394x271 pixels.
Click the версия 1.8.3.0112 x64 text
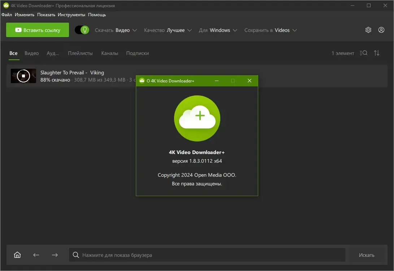(197, 161)
